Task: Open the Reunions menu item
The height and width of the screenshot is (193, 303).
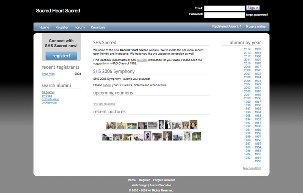Action: (98, 27)
